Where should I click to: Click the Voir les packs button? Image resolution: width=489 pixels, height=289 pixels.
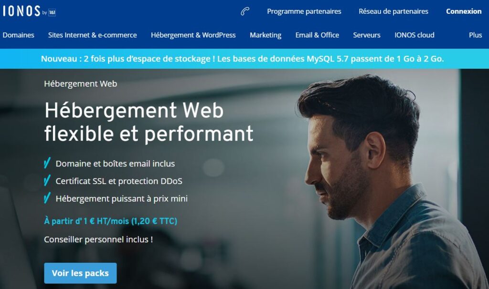pyautogui.click(x=80, y=273)
